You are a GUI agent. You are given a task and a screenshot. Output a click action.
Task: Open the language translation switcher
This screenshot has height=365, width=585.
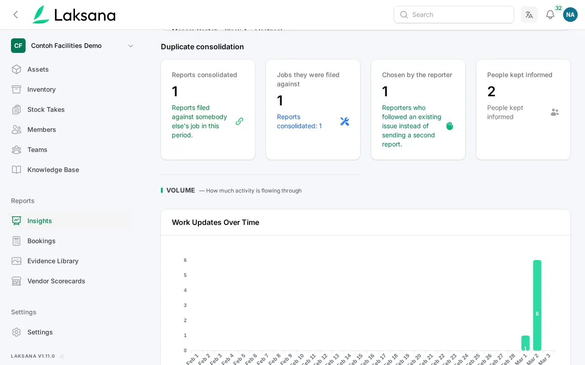pyautogui.click(x=529, y=15)
